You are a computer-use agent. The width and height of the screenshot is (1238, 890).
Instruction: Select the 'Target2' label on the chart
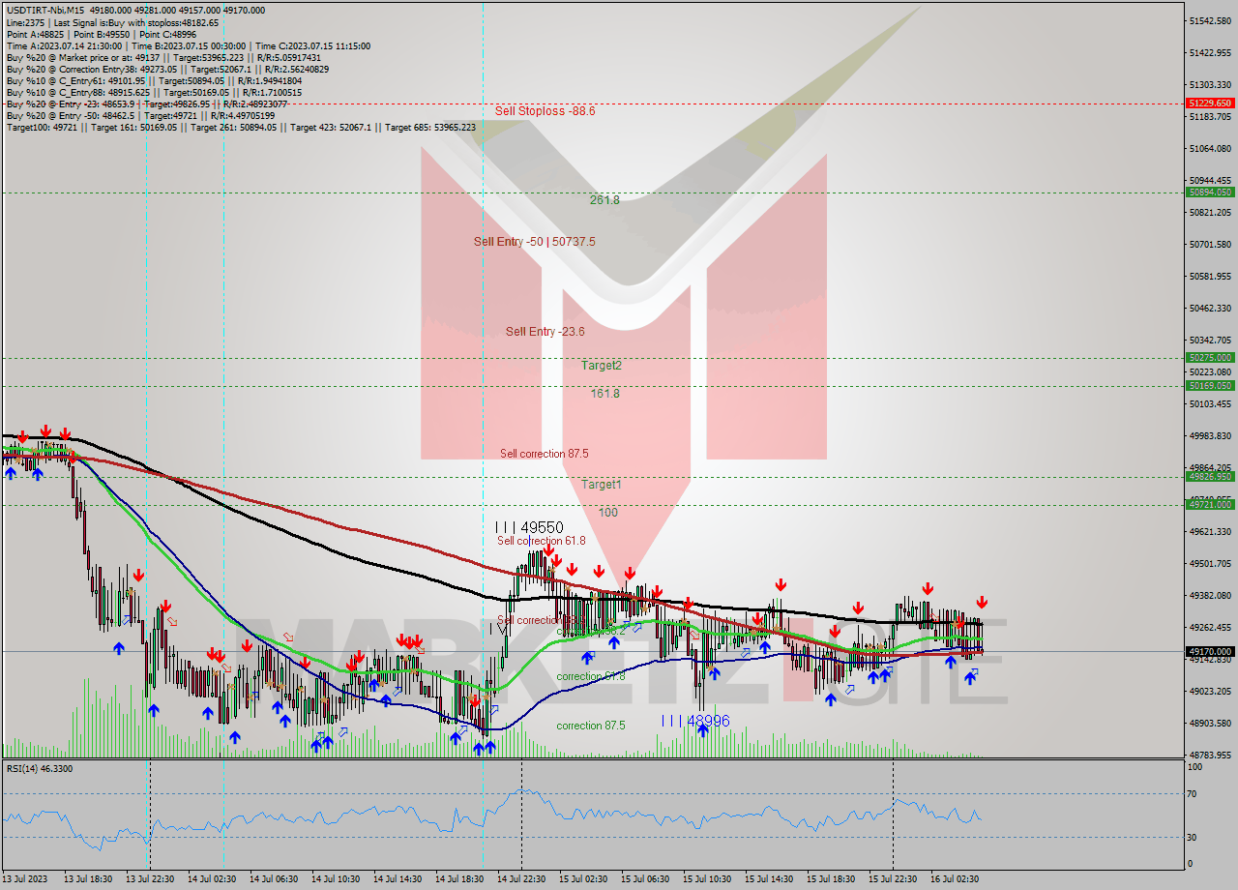[601, 366]
